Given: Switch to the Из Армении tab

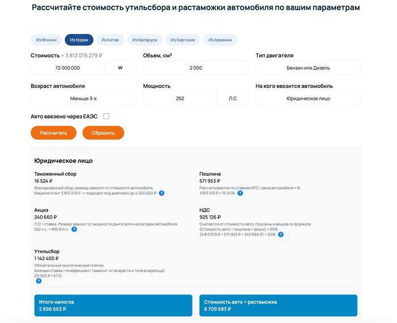Looking at the screenshot, I should (219, 40).
